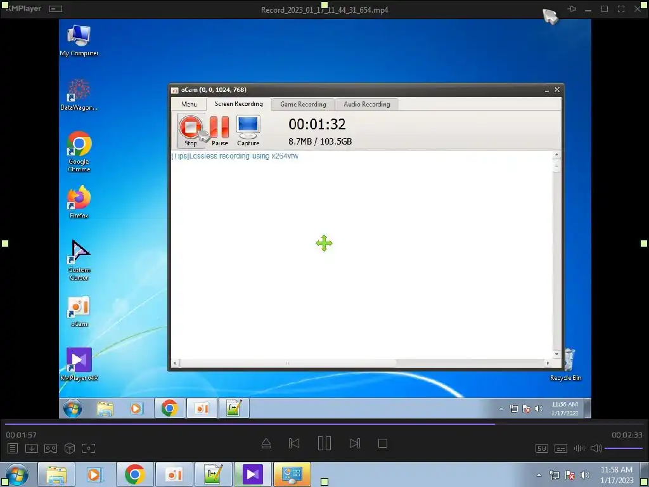
Task: Click the recorded taskbar Chrome button
Action: coord(169,408)
